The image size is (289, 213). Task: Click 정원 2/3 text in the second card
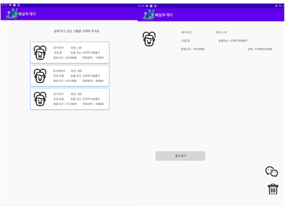(x=76, y=71)
